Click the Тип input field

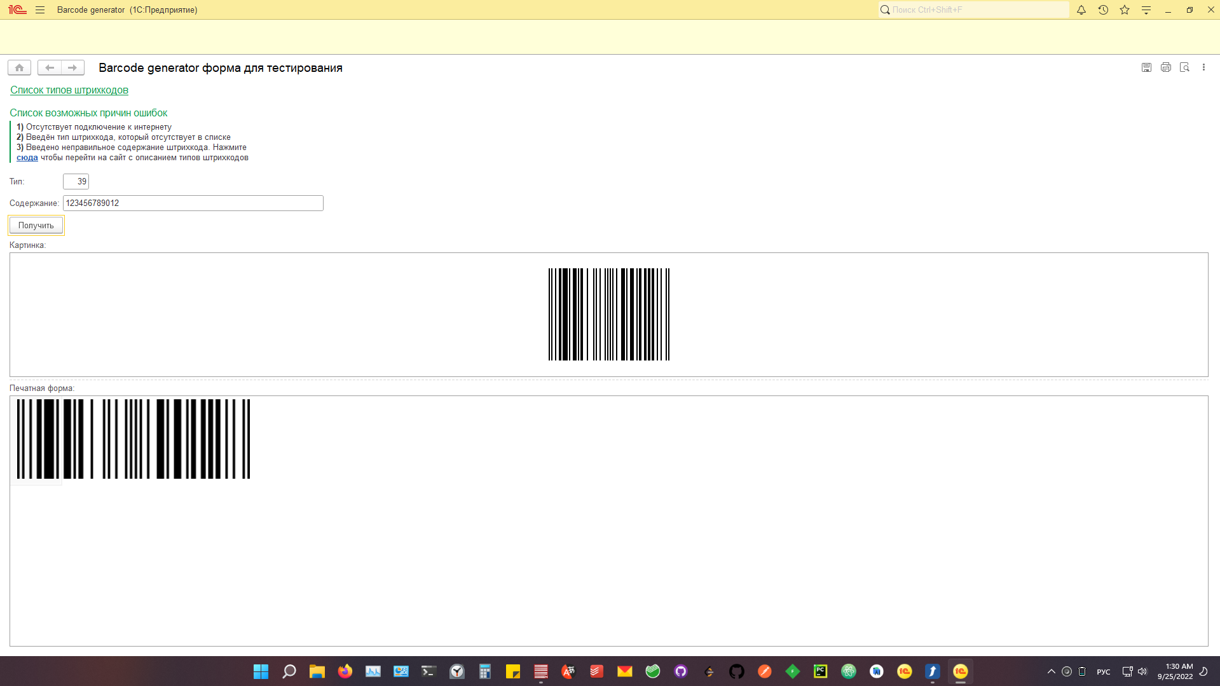tap(76, 182)
